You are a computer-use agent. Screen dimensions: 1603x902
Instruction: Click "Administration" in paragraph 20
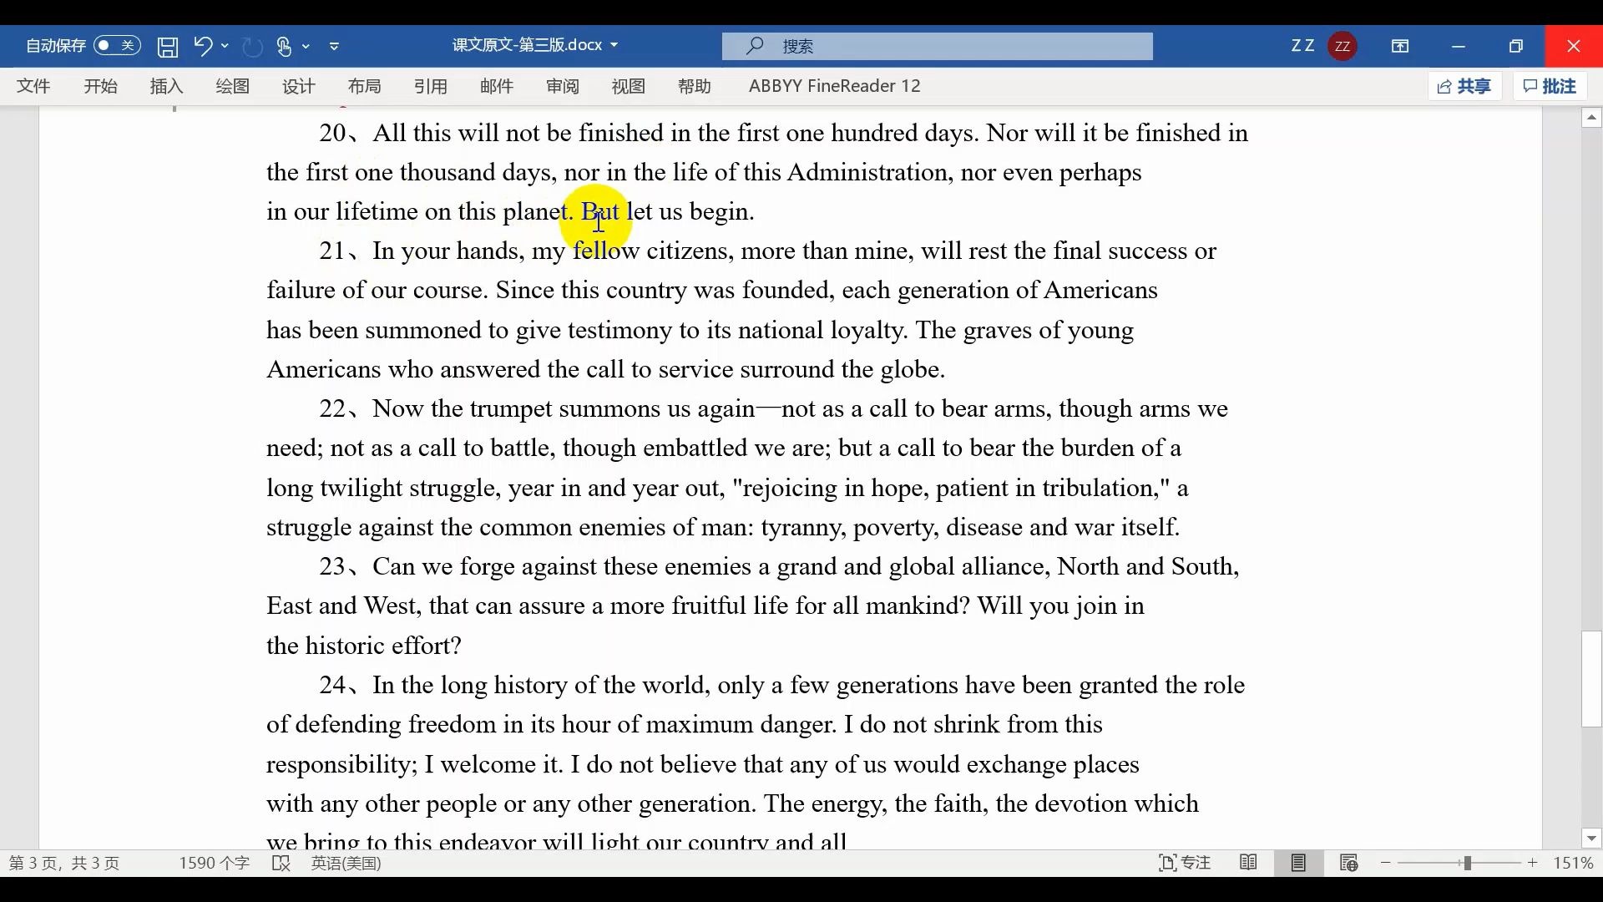point(867,173)
